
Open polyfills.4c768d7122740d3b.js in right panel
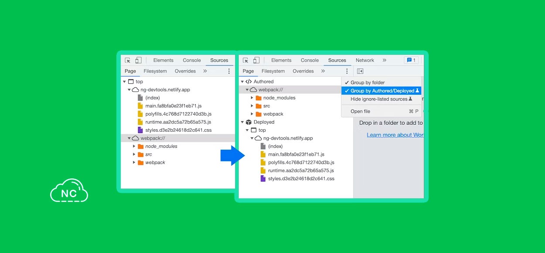(301, 163)
